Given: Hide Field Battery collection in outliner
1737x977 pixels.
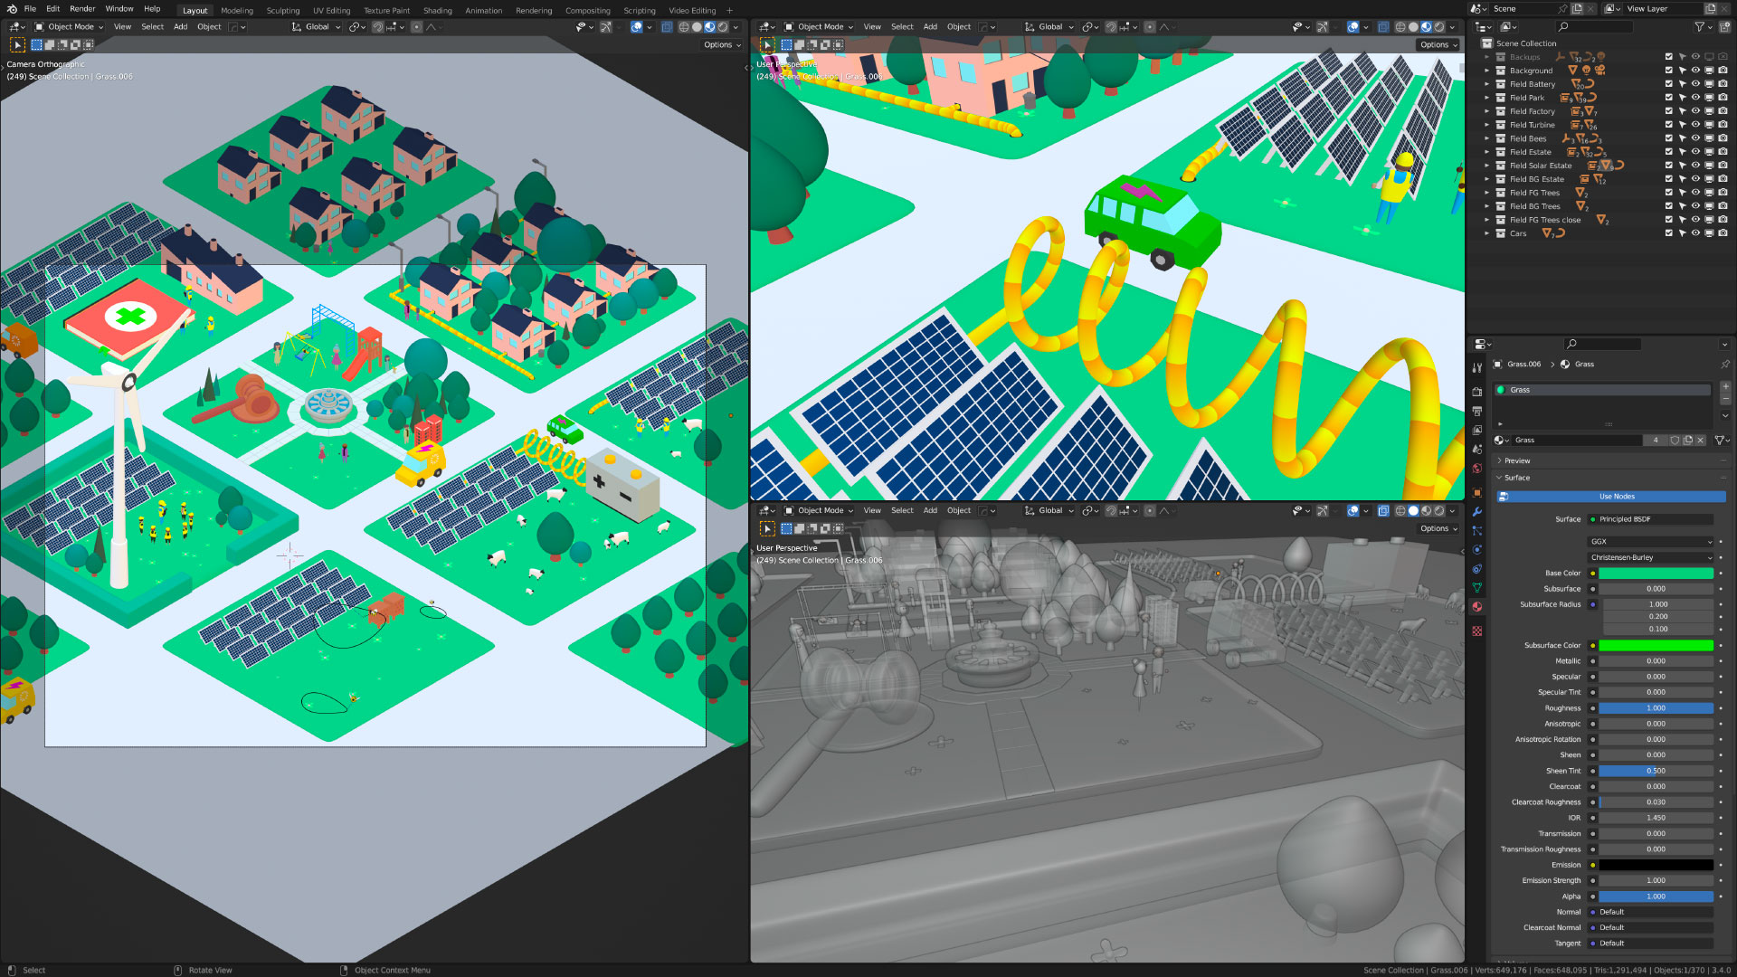Looking at the screenshot, I should 1695,83.
